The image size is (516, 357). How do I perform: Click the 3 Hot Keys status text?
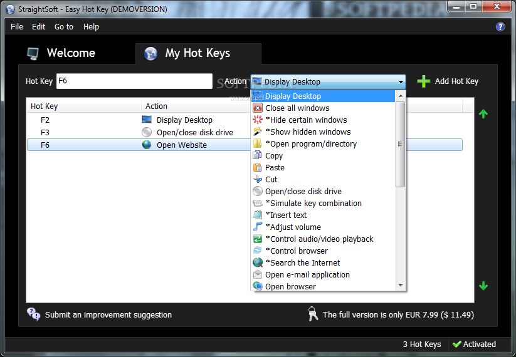tap(422, 344)
